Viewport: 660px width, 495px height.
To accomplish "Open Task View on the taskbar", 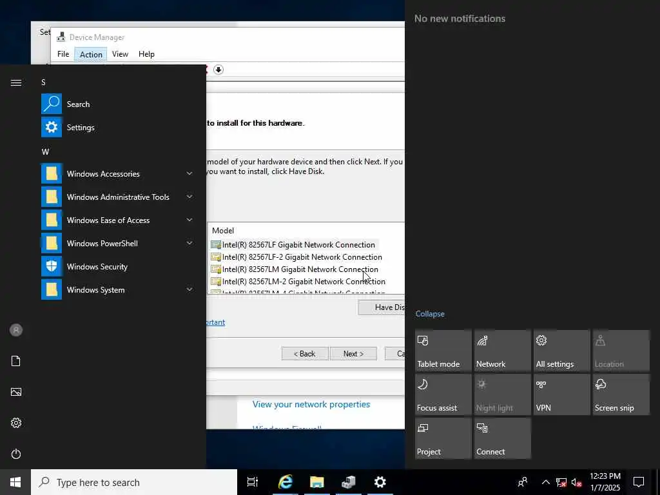I will coord(253,482).
